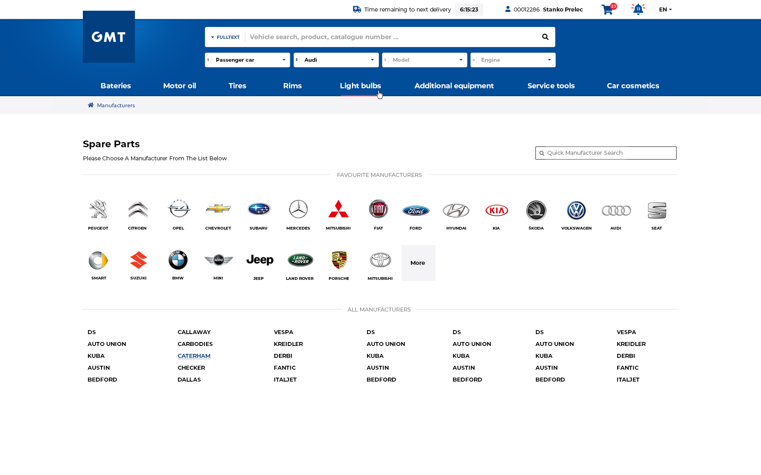Image resolution: width=761 pixels, height=475 pixels.
Task: Focus the Quick Manufacturer Search box
Action: pos(606,153)
